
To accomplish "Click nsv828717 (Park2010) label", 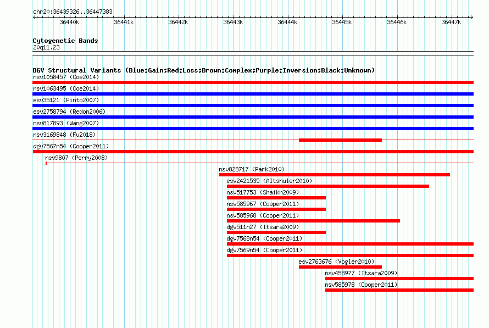I will click(x=252, y=169).
